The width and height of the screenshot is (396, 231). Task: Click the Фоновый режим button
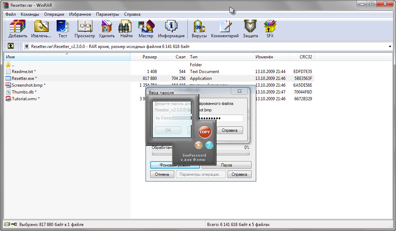(x=175, y=165)
